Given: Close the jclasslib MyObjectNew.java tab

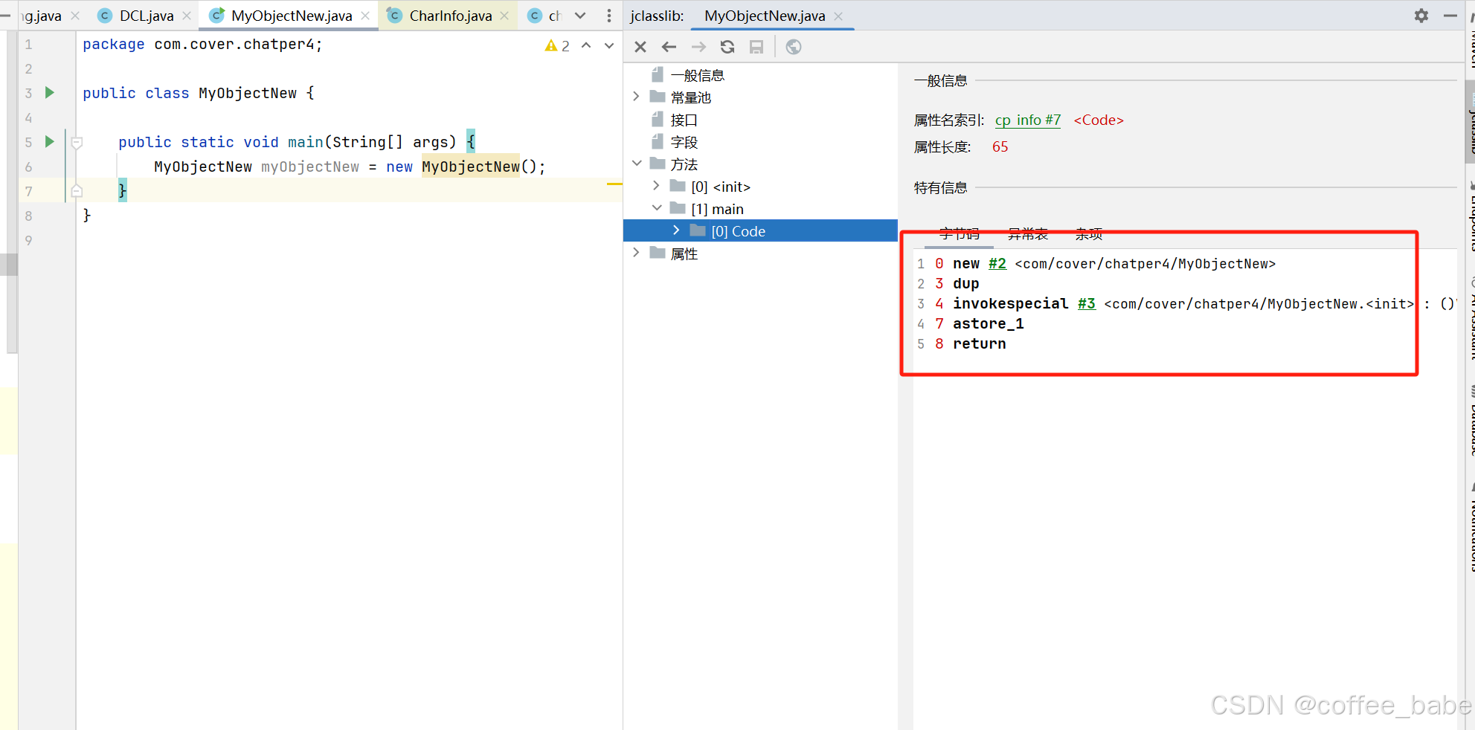Looking at the screenshot, I should coord(838,16).
